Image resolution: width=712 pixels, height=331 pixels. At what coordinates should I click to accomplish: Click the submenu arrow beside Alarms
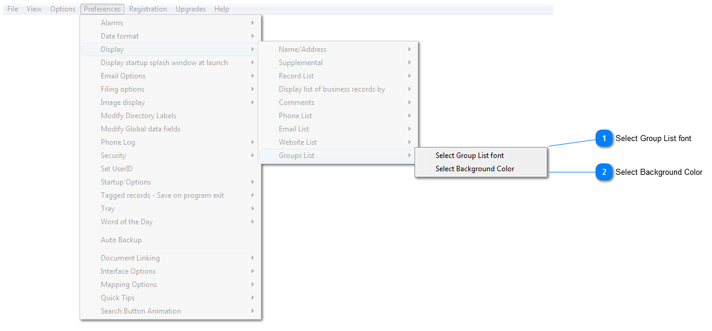[252, 23]
